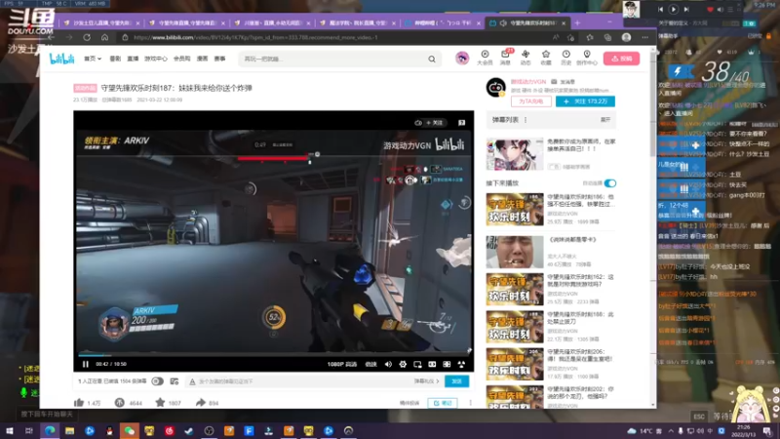Open the messages icon with red badge
This screenshot has height=439, width=780.
pos(505,58)
